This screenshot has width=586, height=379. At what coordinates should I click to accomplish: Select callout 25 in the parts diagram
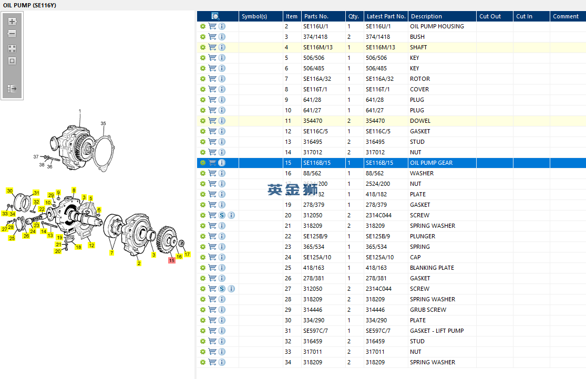click(12, 238)
